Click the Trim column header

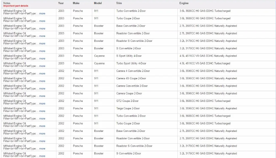coord(119,3)
